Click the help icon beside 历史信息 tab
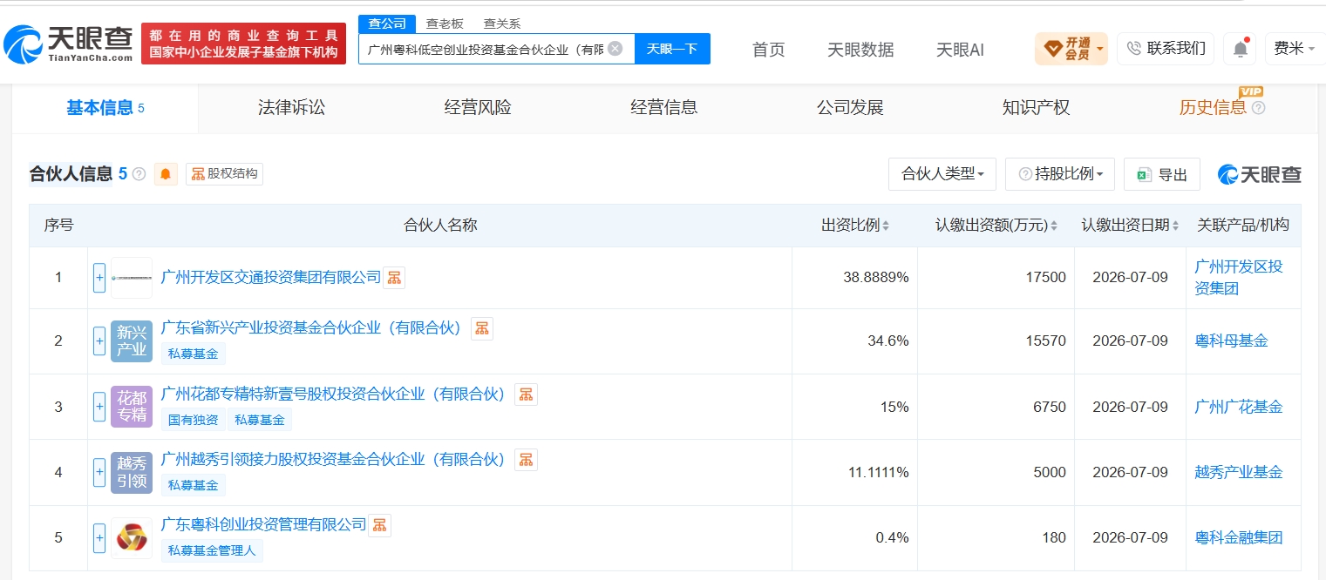This screenshot has height=580, width=1326. click(x=1258, y=108)
